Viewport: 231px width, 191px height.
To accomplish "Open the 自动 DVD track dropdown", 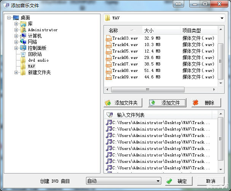I will (158, 181).
